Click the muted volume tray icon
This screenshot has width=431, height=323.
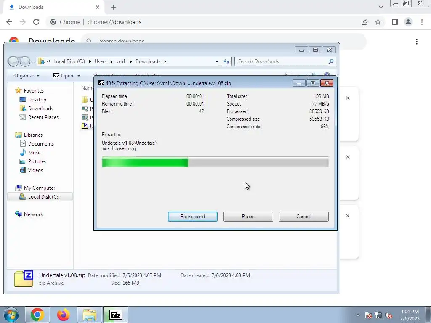388,315
